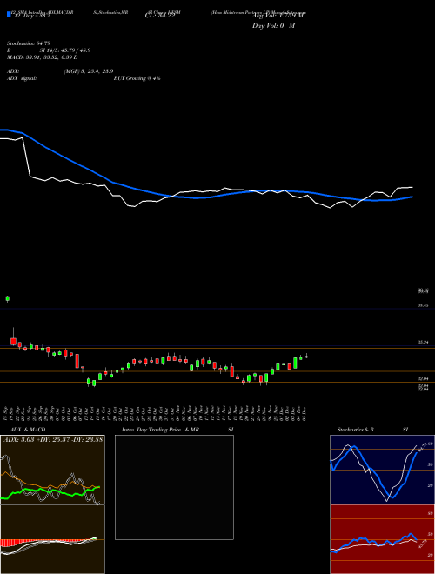Click the 'ADX: 3.03 +DY: 25.37 -DY: 23.88' header
435x574 pixels.
tap(53, 439)
